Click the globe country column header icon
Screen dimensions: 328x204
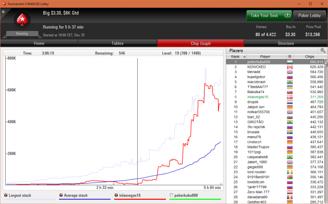tap(290, 57)
